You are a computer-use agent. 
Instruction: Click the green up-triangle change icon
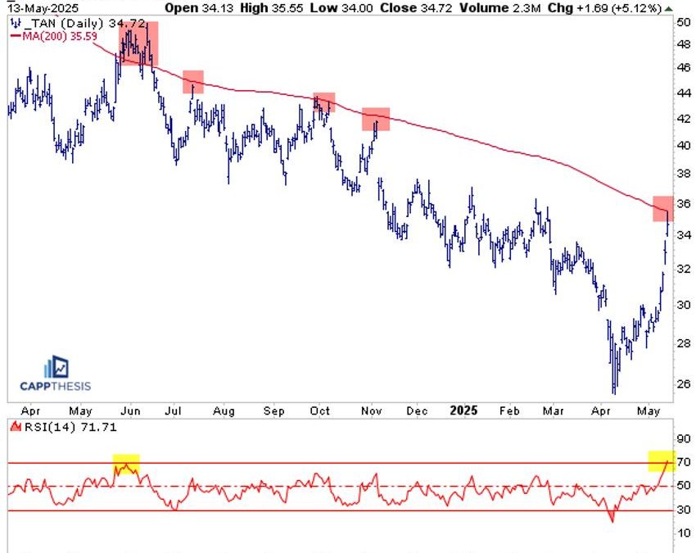click(x=669, y=8)
